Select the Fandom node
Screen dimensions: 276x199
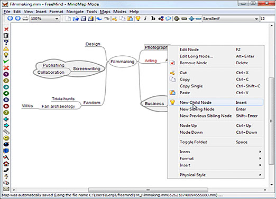click(x=91, y=103)
